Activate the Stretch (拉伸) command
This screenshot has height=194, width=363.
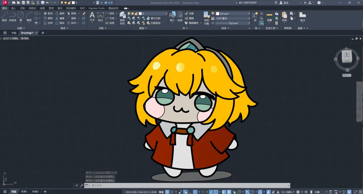click(48, 23)
